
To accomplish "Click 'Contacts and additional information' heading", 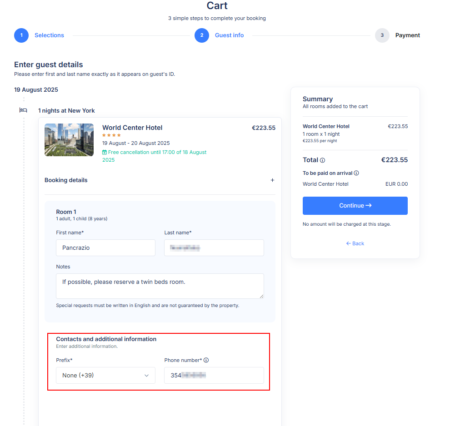I will click(x=106, y=339).
